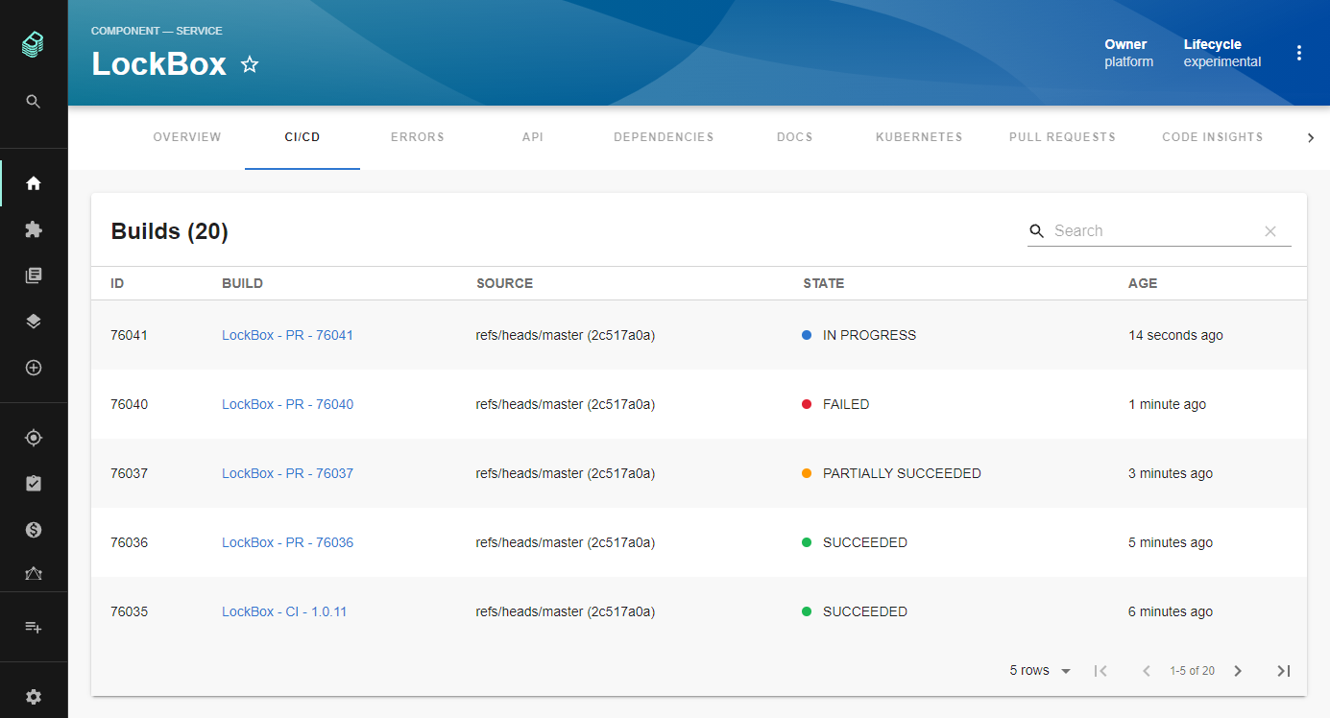
Task: Click the playlist add sidebar icon
Action: point(34,627)
